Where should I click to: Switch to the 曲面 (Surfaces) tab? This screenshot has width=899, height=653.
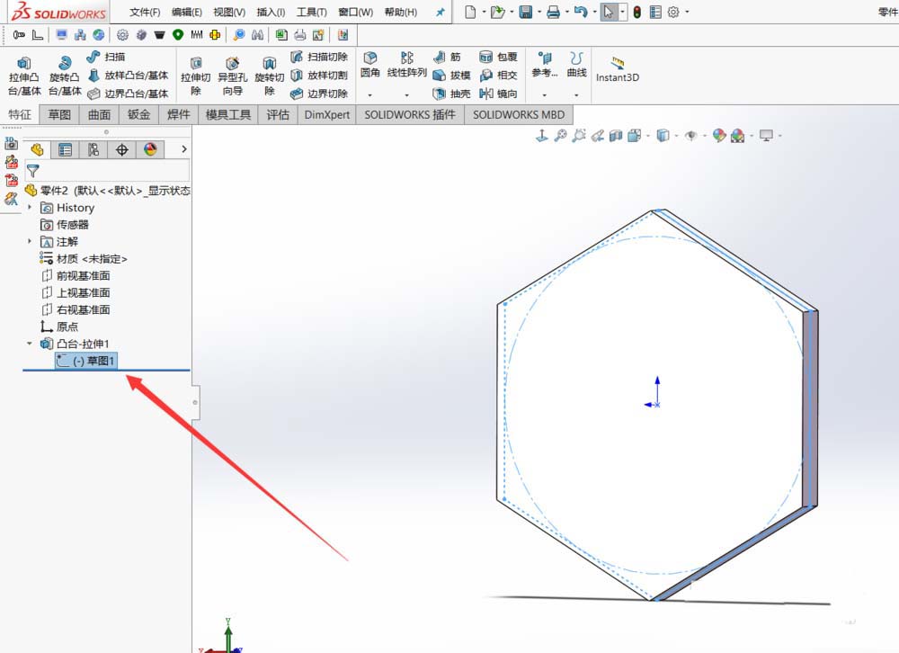pos(99,114)
